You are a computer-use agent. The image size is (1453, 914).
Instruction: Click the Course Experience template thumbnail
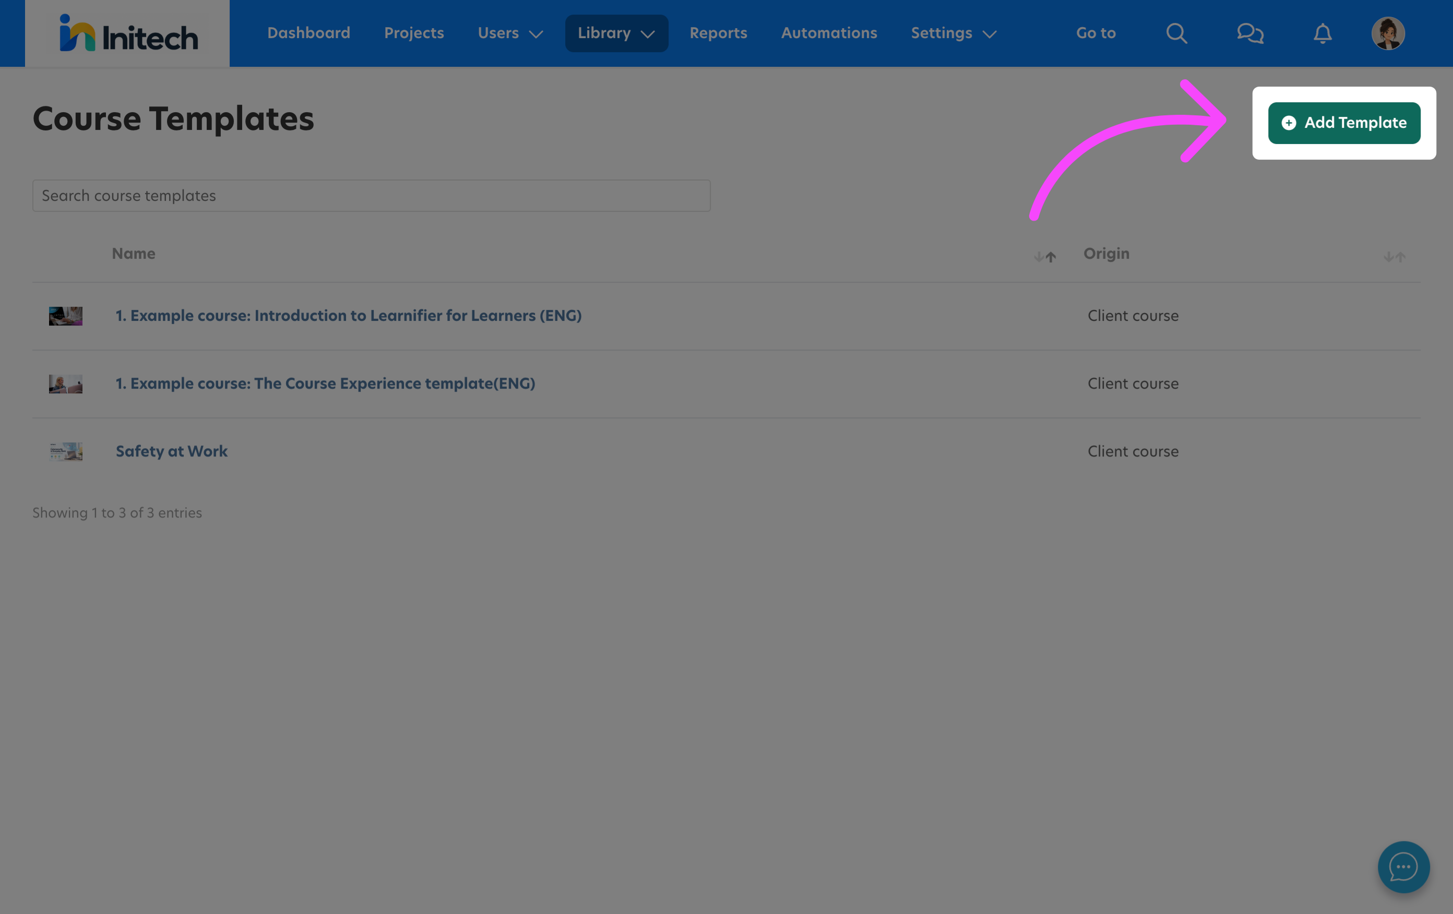pos(66,383)
